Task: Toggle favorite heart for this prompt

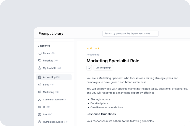Action: pyautogui.click(x=89, y=68)
